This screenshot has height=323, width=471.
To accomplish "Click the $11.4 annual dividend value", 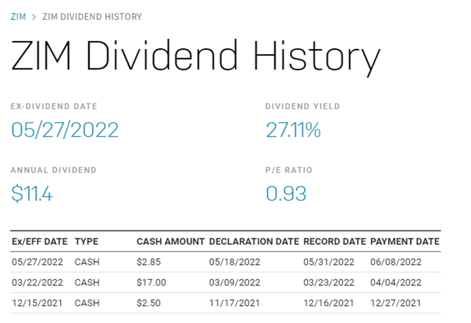I will 32,194.
